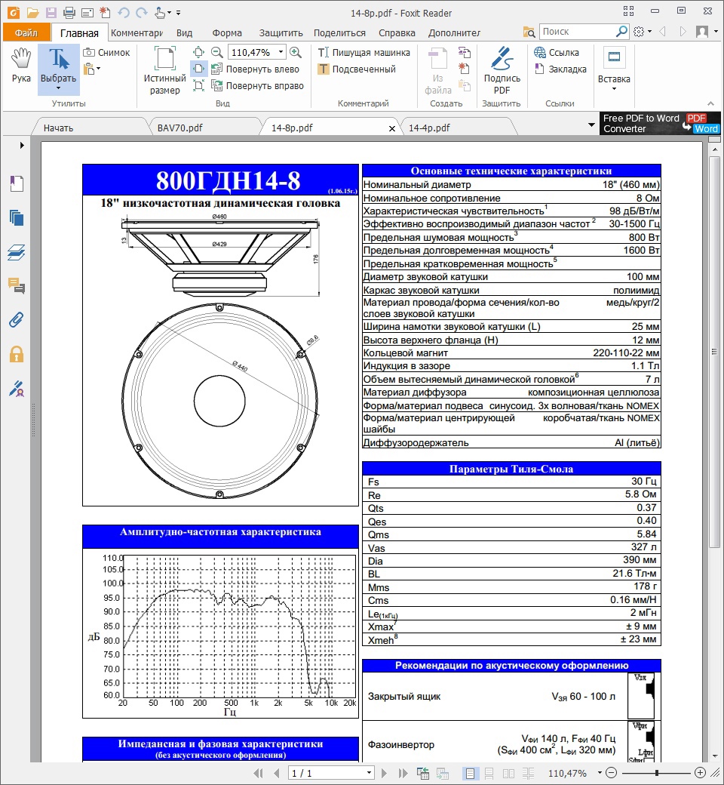
Task: Open the Layers panel in sidebar
Action: [16, 252]
